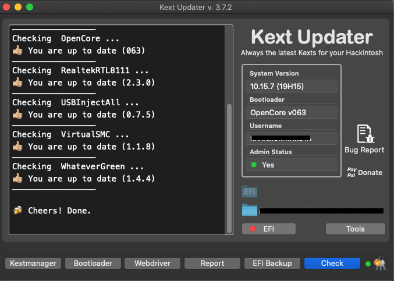Click the 'You are up to date (1.4.4)' line
The width and height of the screenshot is (394, 281).
tap(91, 179)
